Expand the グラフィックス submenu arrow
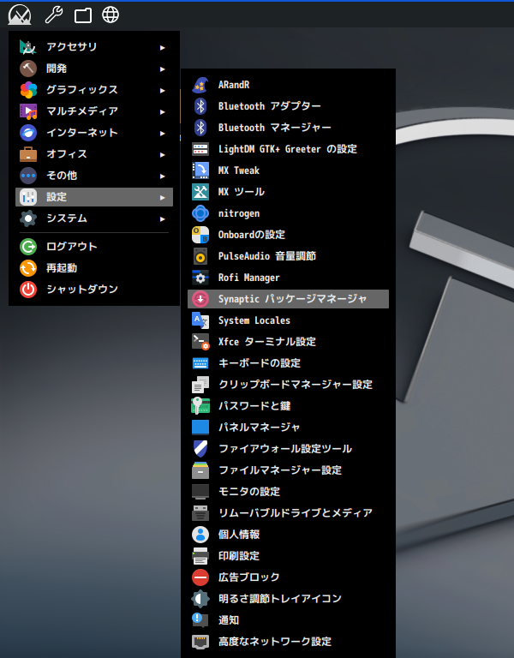Image resolution: width=514 pixels, height=658 pixels. [163, 90]
